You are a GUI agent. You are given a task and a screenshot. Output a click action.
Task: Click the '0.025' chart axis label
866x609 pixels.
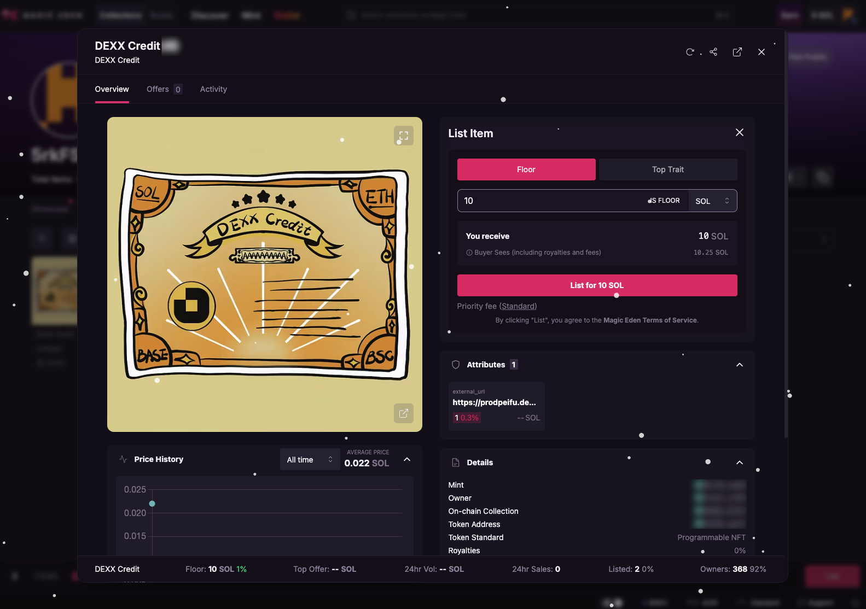(x=135, y=489)
